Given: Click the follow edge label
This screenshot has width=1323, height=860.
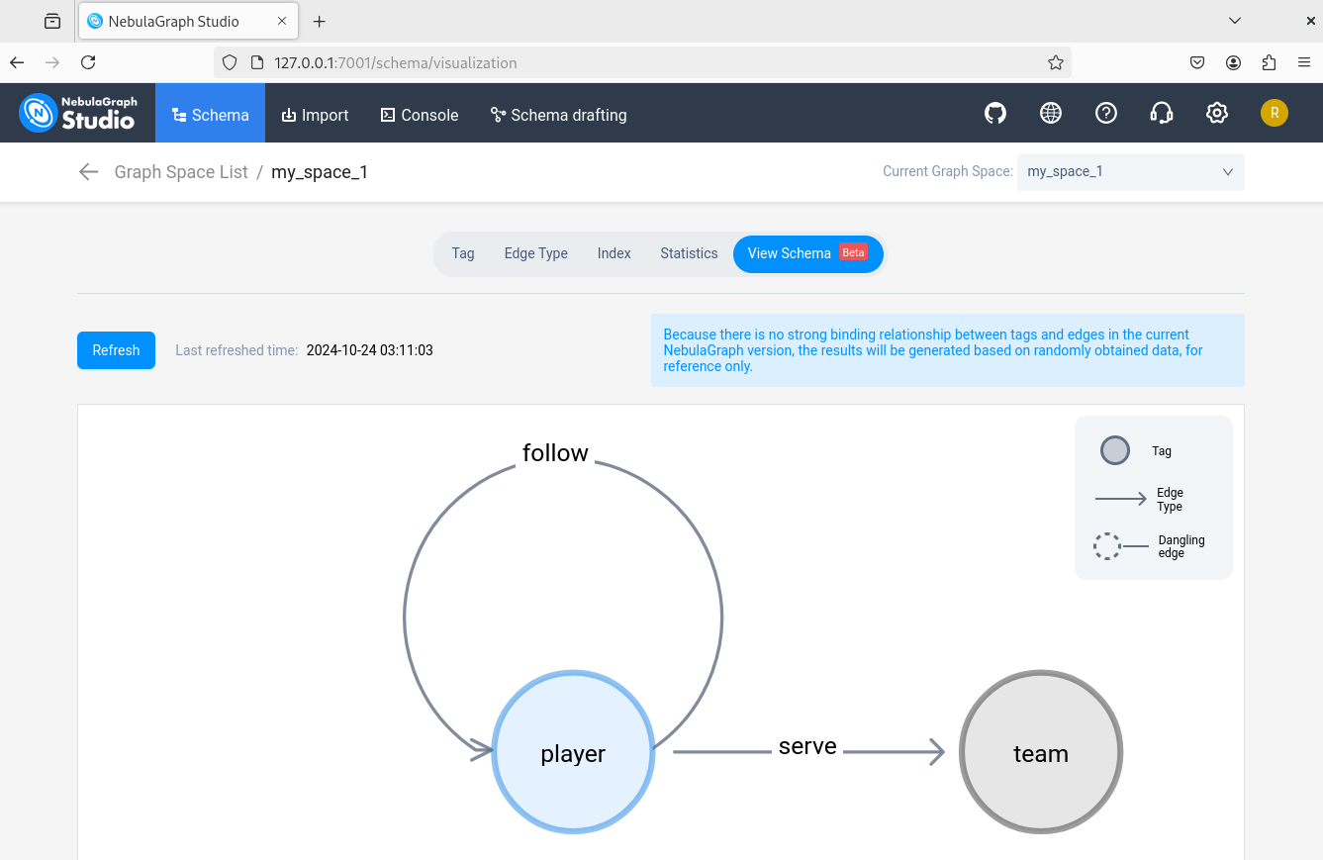Looking at the screenshot, I should pyautogui.click(x=555, y=452).
